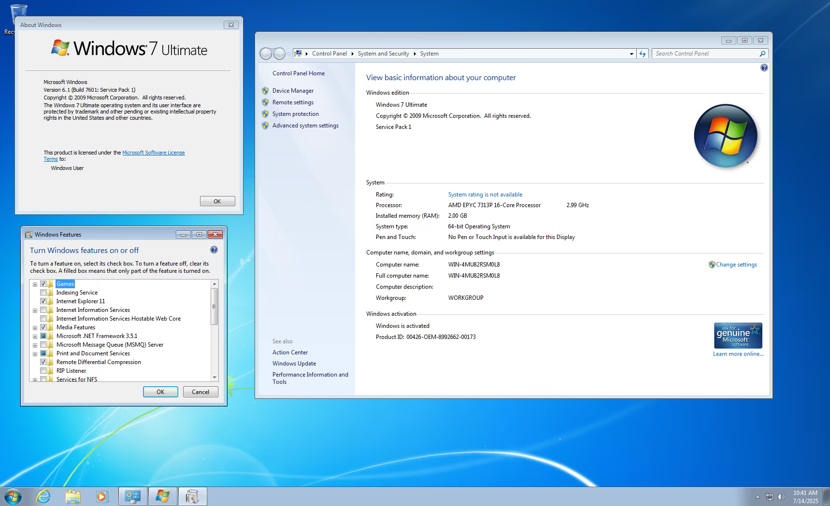Click the System window help icon
830x506 pixels.
coord(764,68)
